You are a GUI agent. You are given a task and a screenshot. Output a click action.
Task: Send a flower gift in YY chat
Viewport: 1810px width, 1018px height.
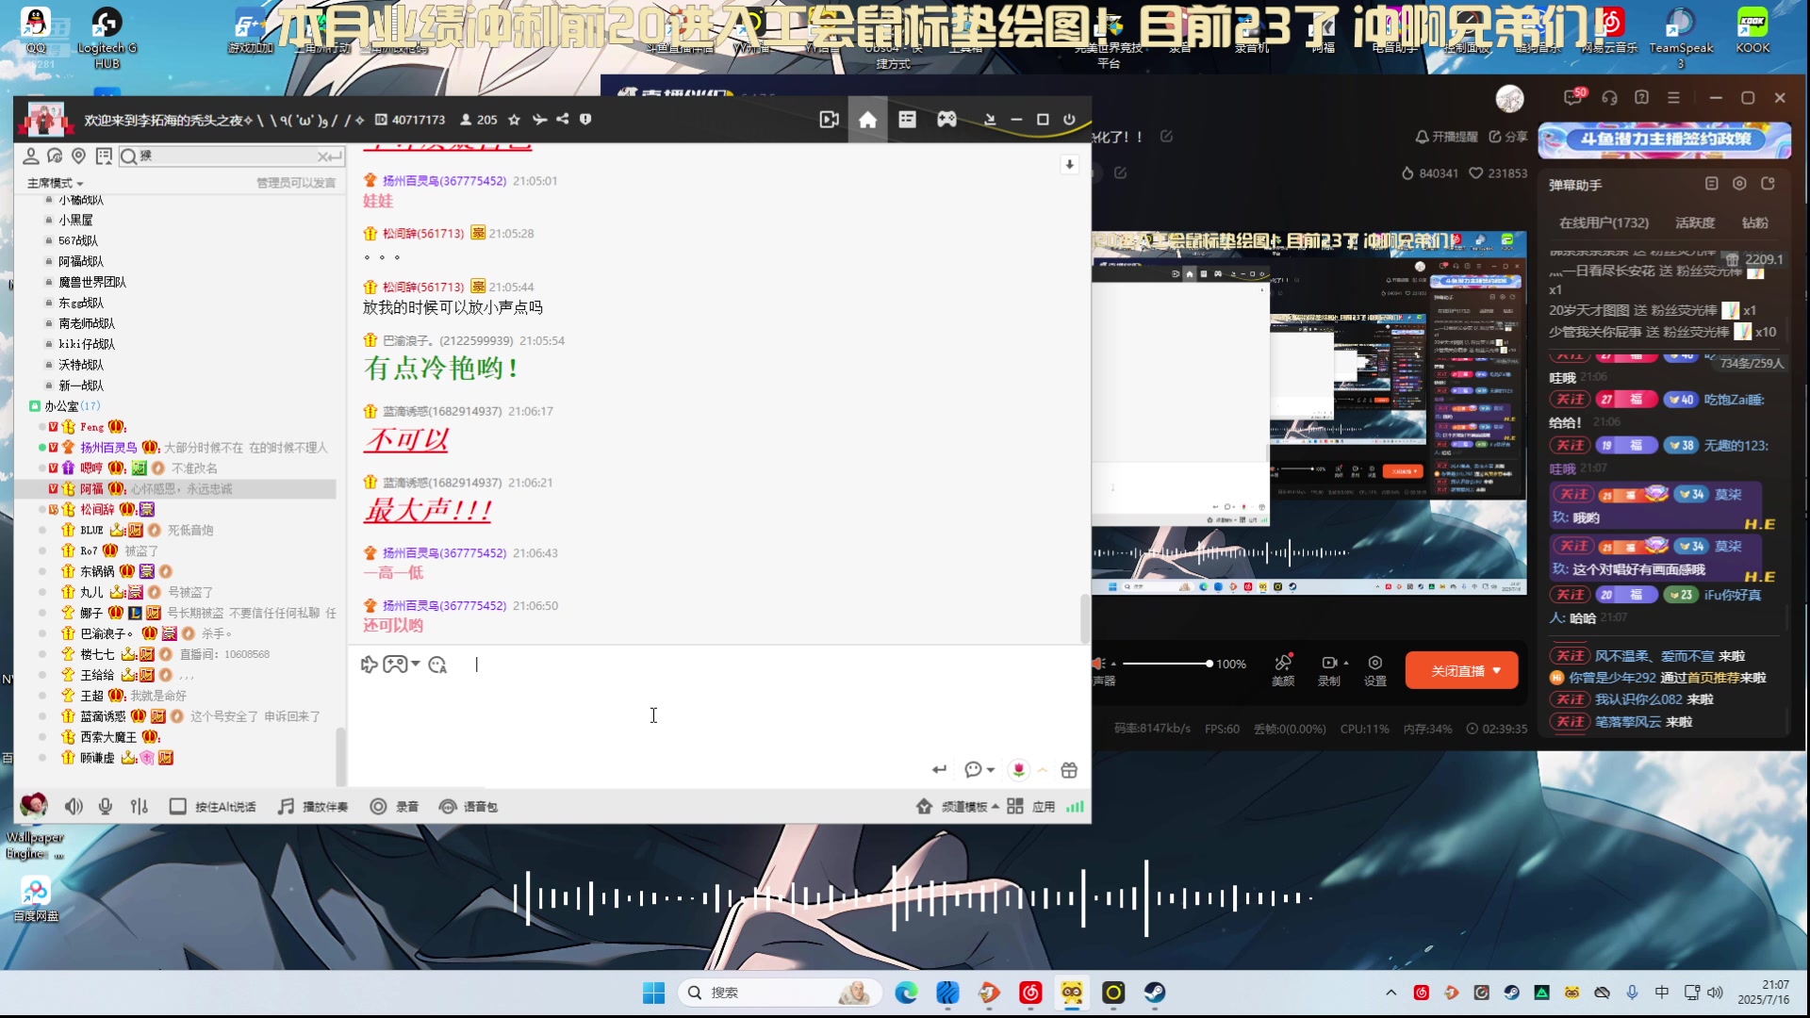click(x=1019, y=770)
